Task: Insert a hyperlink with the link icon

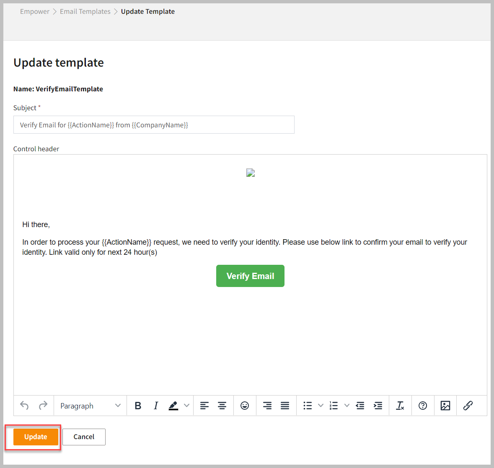Action: click(468, 406)
